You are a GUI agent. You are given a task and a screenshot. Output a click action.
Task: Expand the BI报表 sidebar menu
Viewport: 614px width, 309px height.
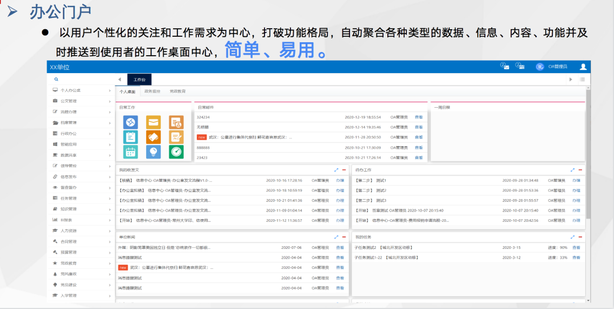tap(81, 220)
